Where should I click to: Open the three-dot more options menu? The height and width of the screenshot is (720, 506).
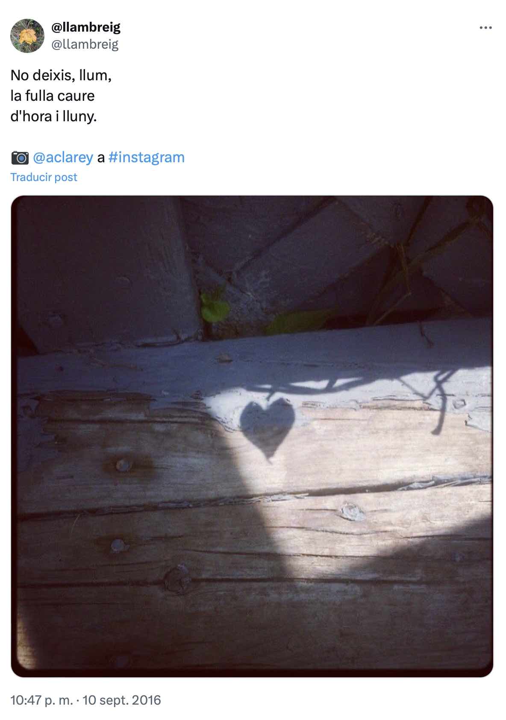(x=485, y=28)
